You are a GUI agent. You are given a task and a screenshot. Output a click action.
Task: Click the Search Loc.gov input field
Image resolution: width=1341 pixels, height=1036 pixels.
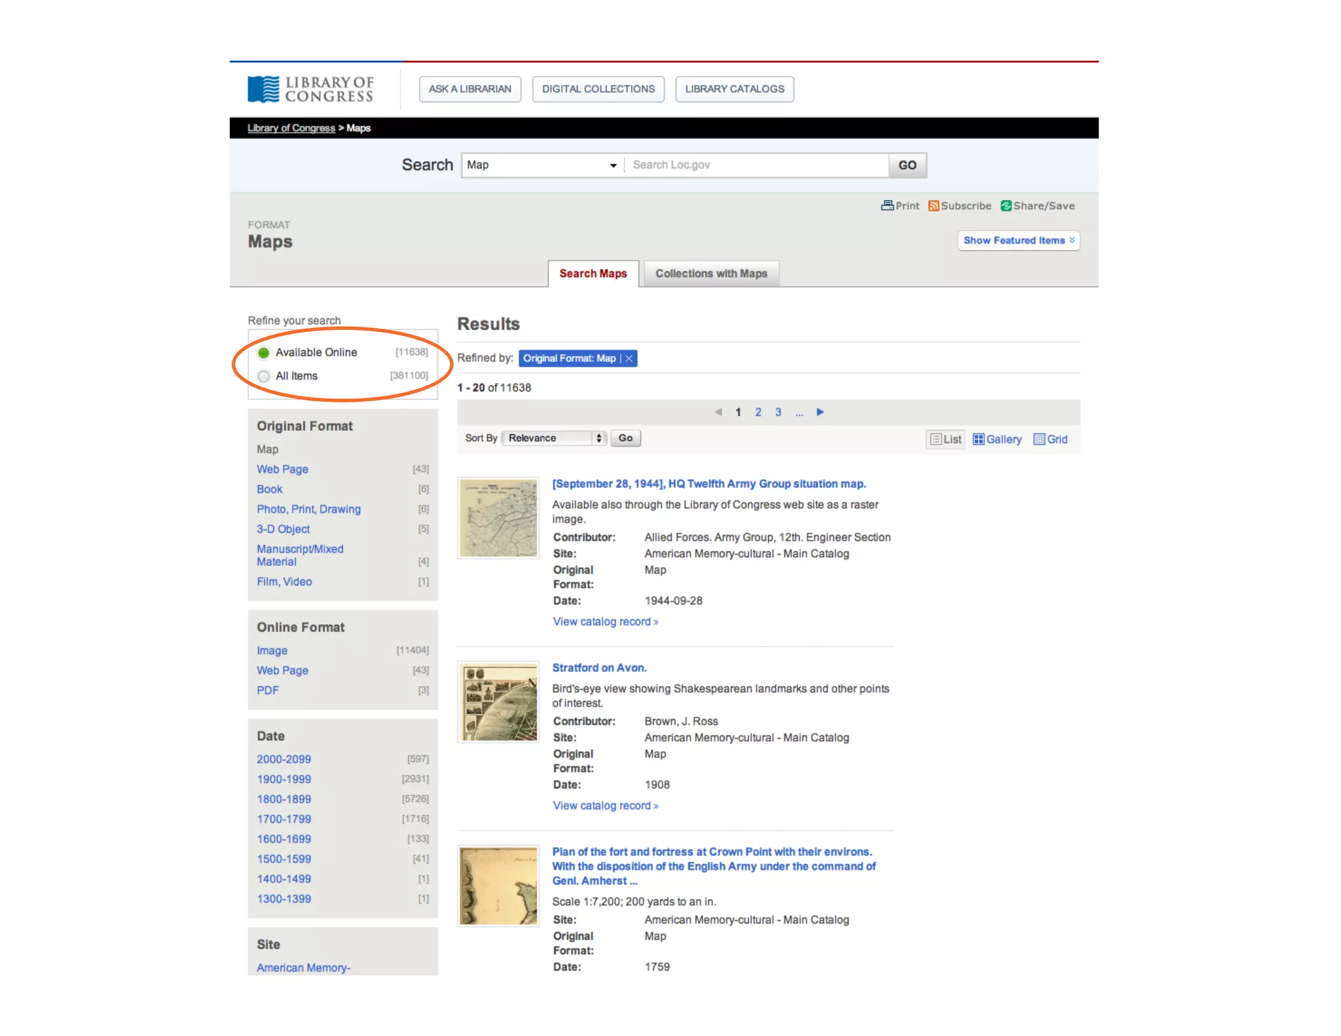tap(756, 165)
